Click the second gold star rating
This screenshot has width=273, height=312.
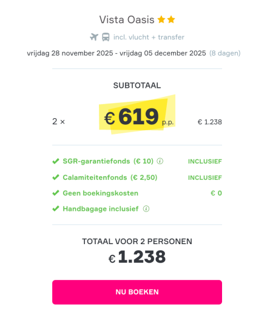[171, 19]
